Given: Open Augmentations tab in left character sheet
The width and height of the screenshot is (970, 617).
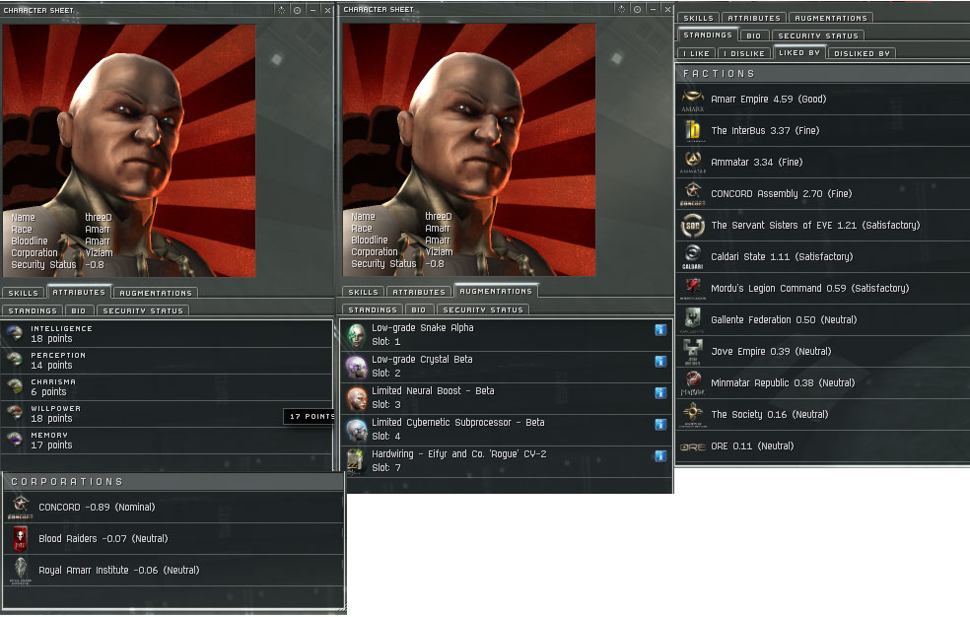Looking at the screenshot, I should 156,293.
